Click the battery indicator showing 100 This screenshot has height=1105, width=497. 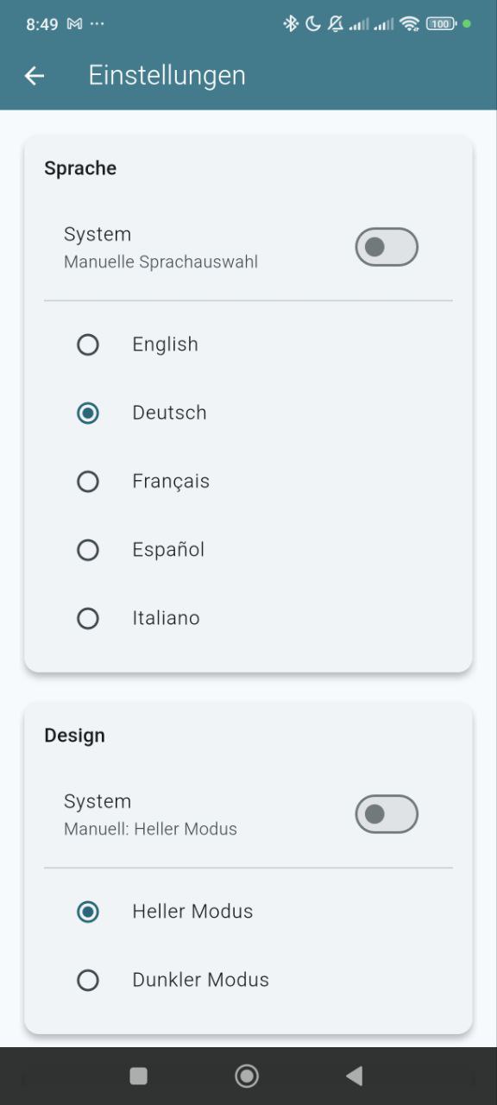tap(440, 24)
